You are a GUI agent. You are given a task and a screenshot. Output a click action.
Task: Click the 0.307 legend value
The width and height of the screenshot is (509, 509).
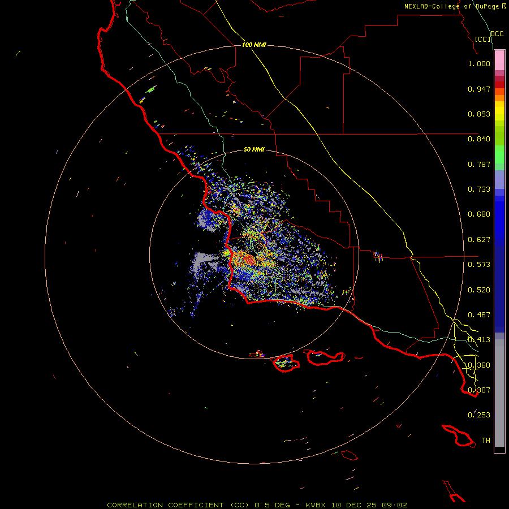coord(479,390)
